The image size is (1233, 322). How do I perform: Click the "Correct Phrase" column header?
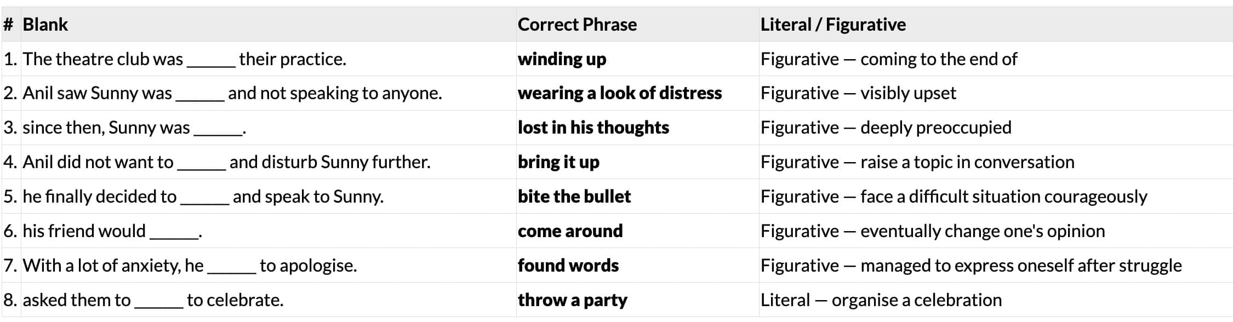(577, 25)
